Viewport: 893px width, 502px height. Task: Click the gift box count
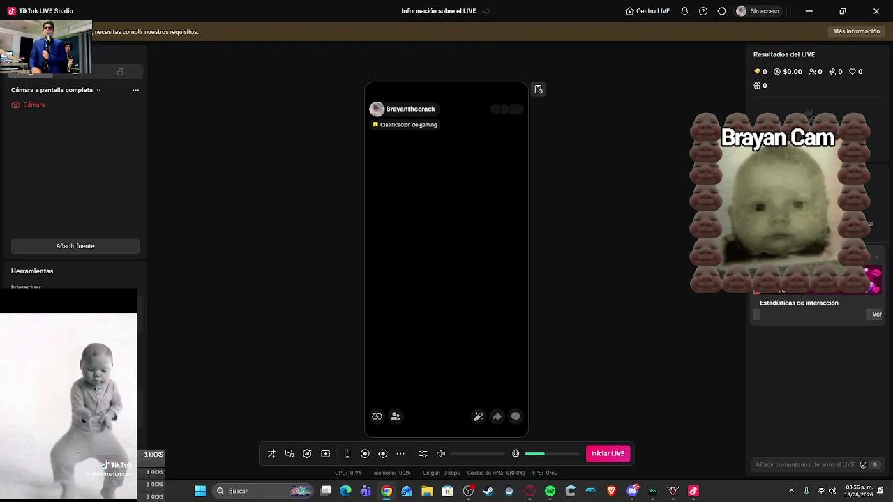(760, 86)
